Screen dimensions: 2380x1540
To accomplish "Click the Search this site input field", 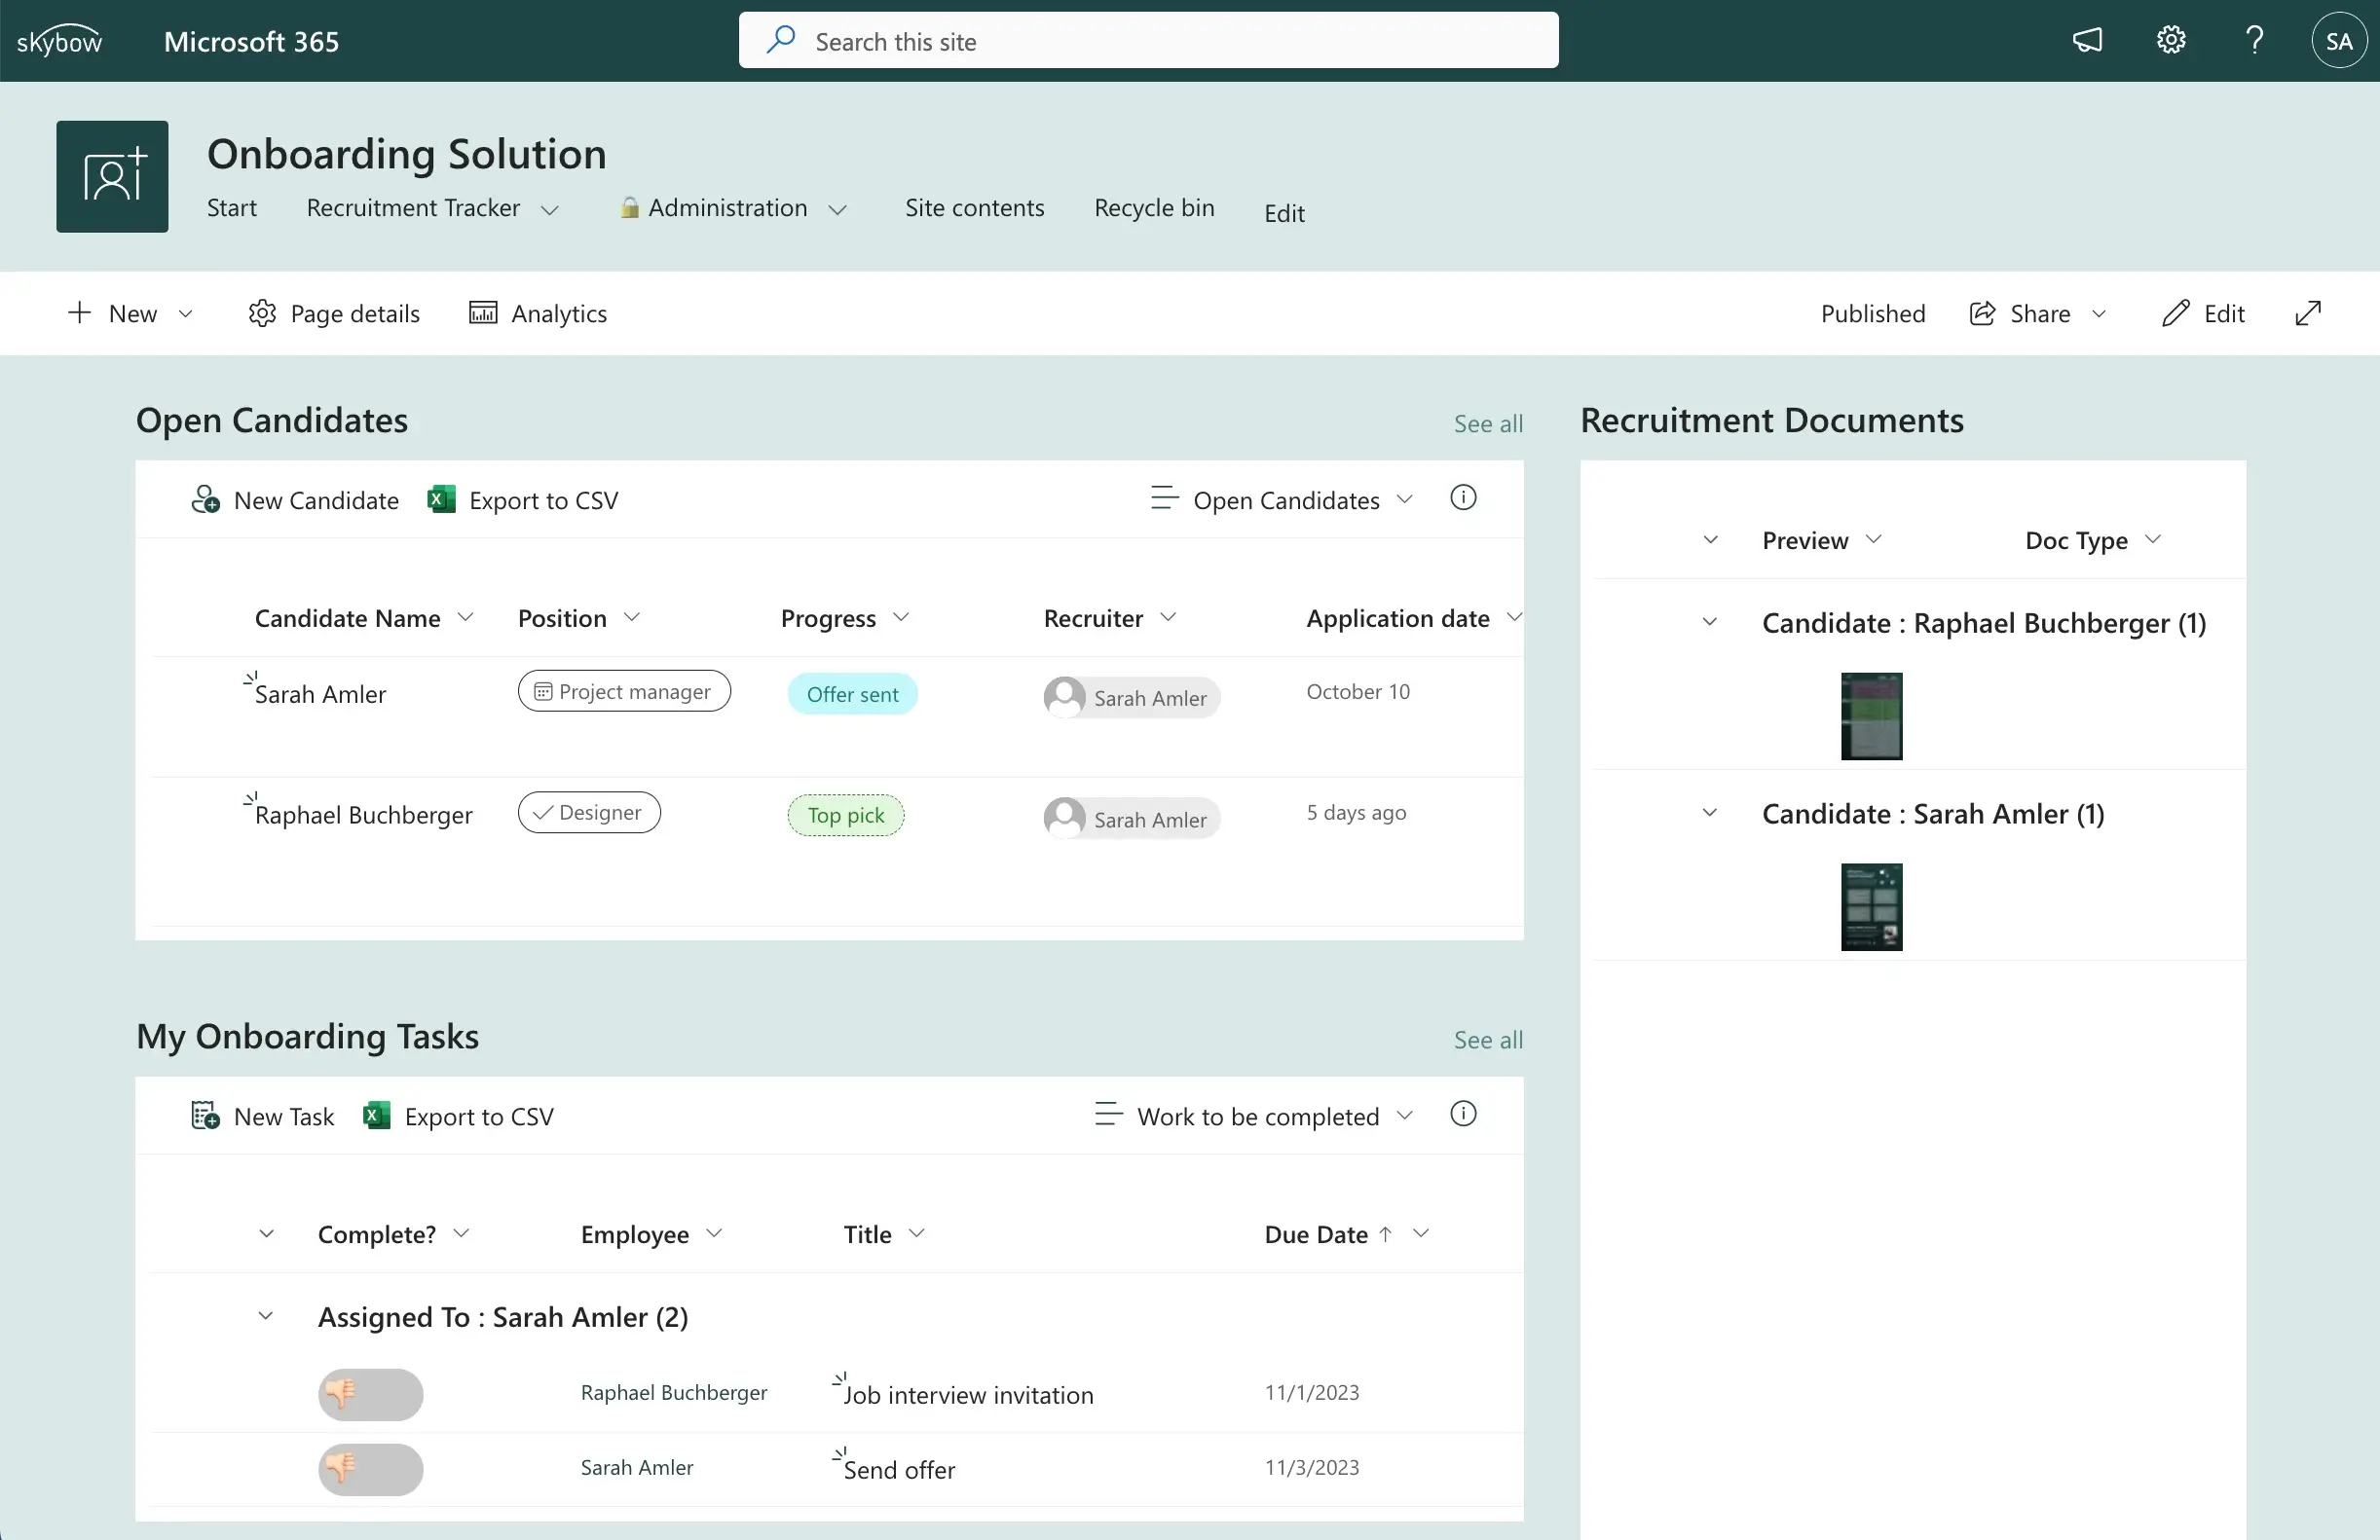I will click(x=1146, y=40).
